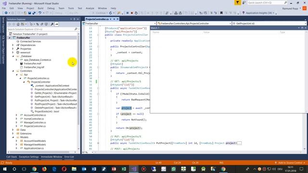The height and width of the screenshot is (173, 308).
Task: Click the Home icon in Solution Explorer
Action: [18, 24]
